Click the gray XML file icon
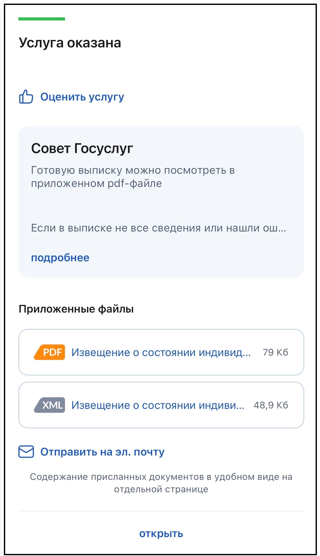The width and height of the screenshot is (320, 556). 49,405
